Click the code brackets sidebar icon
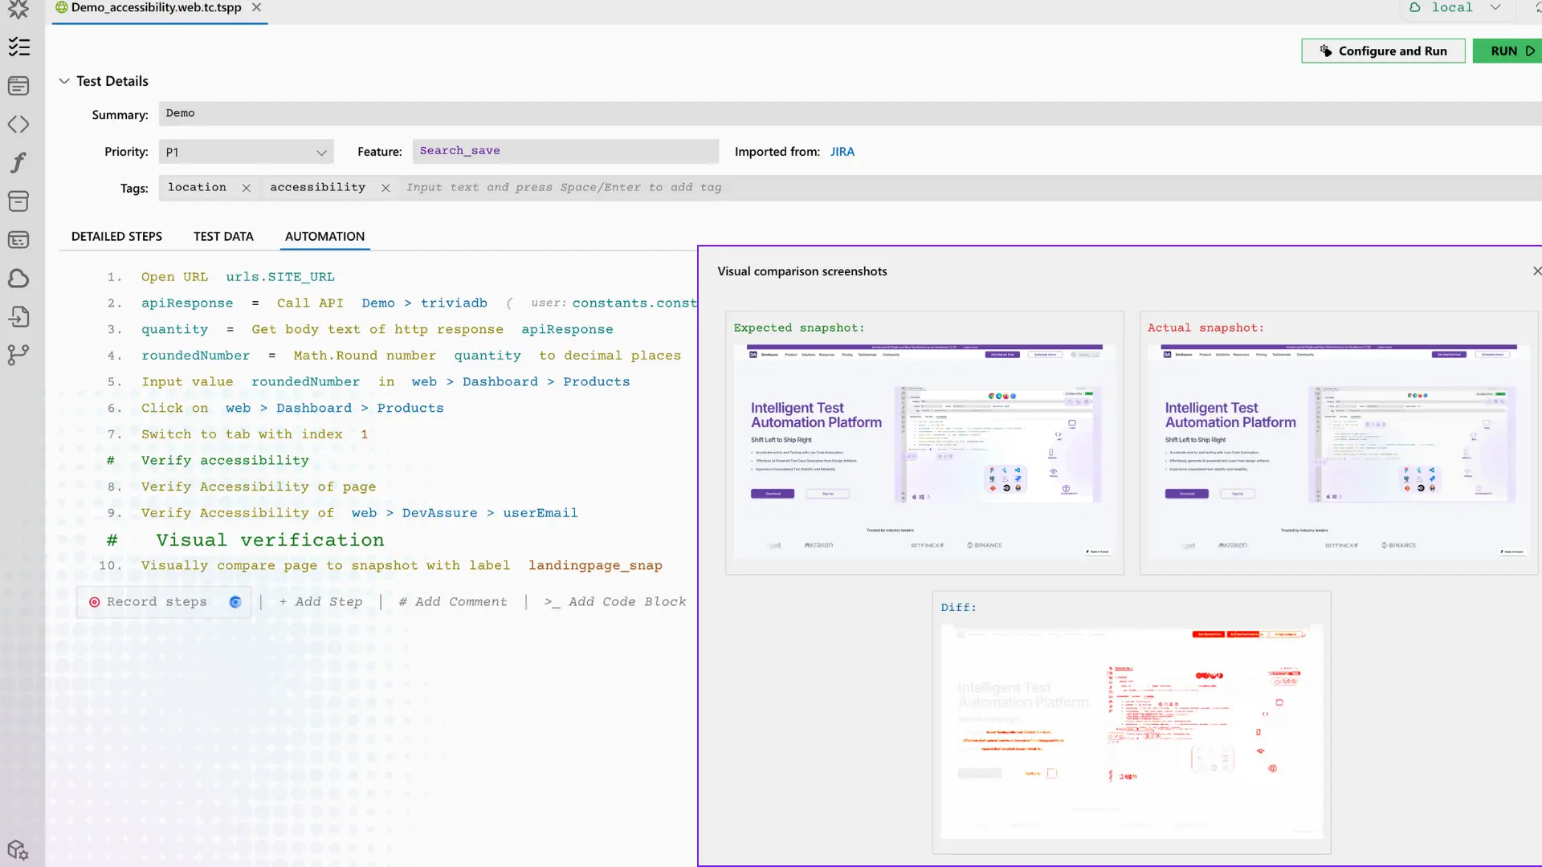 tap(18, 124)
